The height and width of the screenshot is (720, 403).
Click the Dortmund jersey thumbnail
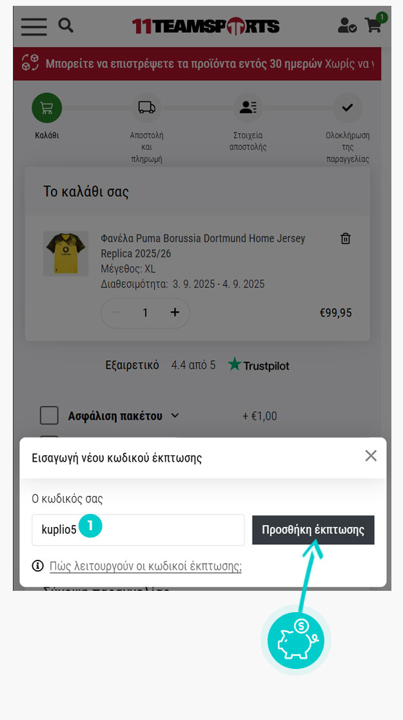66,253
